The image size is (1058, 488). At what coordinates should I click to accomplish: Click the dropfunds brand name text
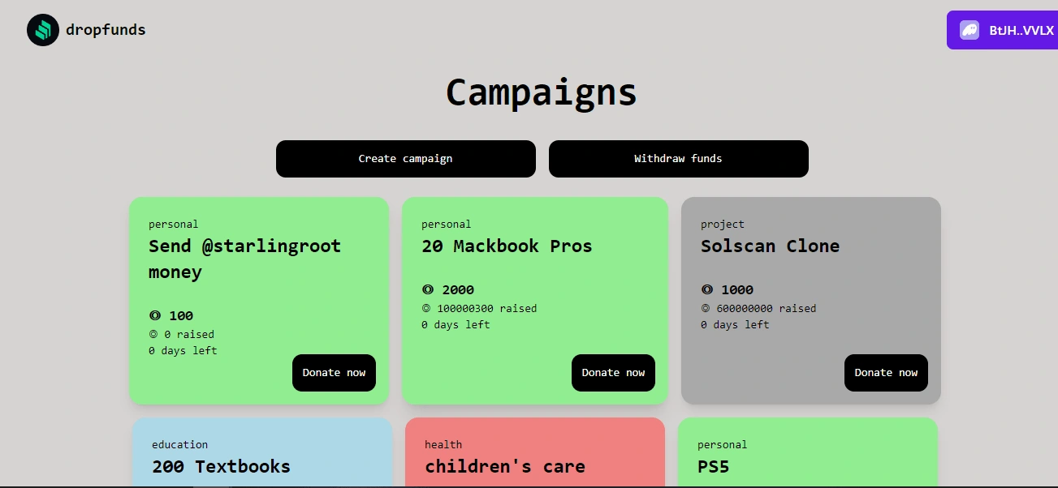106,30
